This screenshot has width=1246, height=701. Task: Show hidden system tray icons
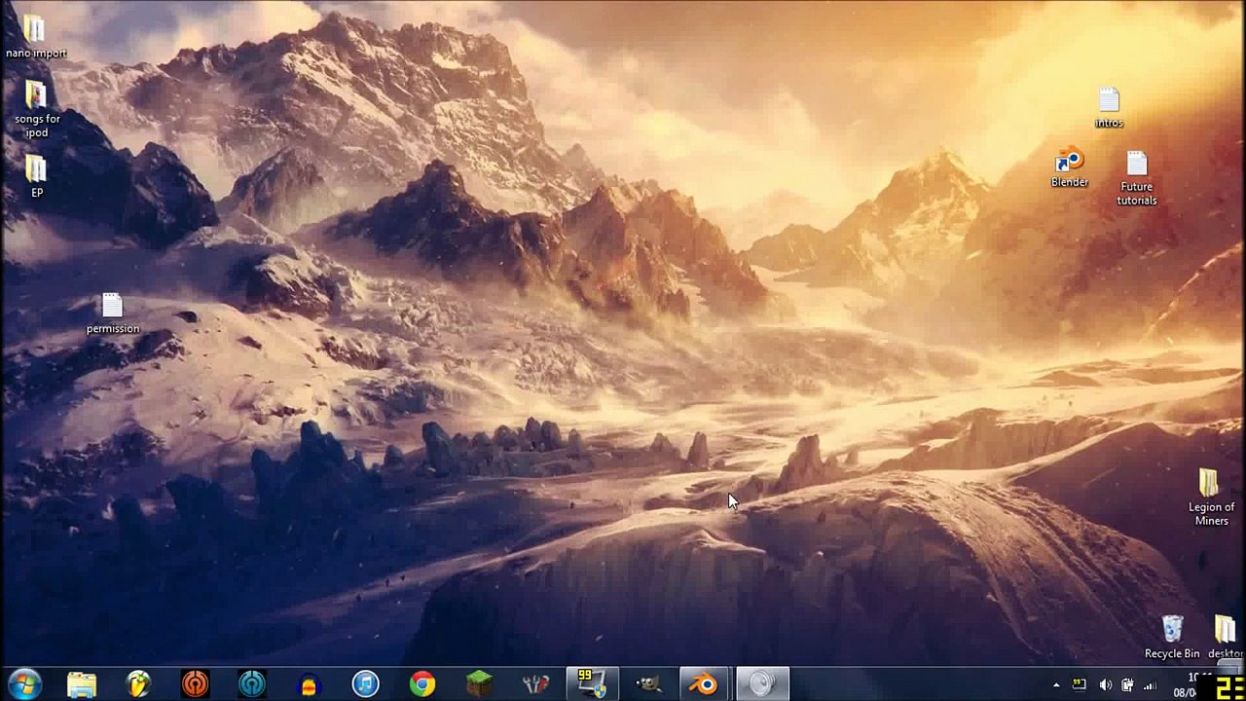click(1056, 684)
